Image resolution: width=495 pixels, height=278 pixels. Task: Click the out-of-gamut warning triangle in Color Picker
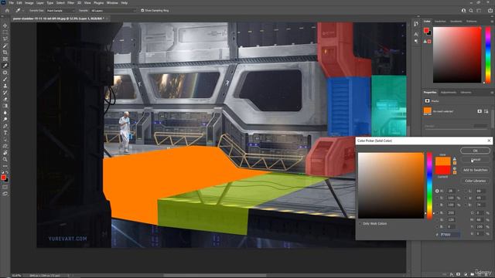click(455, 159)
